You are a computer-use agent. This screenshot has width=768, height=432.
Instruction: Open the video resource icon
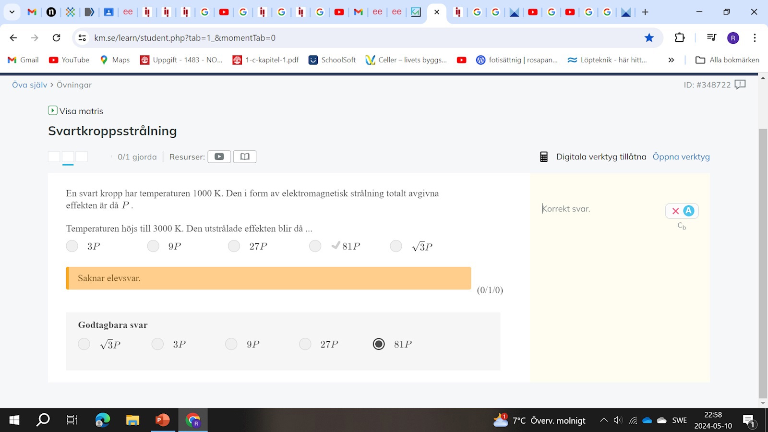[219, 156]
